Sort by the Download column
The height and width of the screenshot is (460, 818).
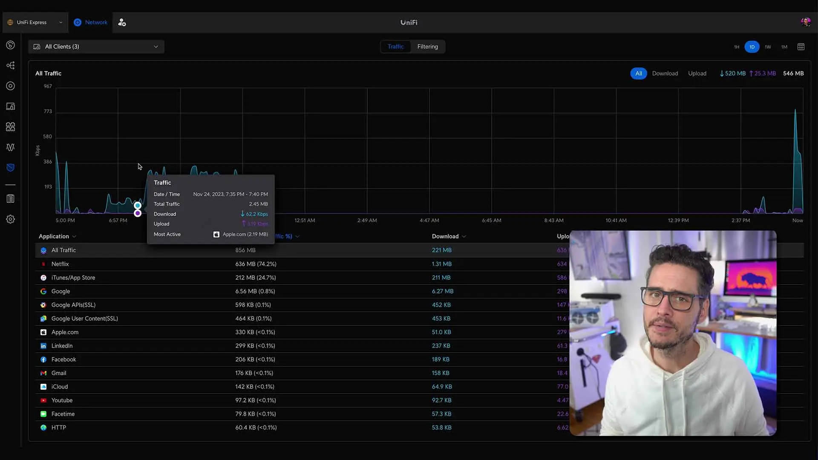pyautogui.click(x=449, y=236)
